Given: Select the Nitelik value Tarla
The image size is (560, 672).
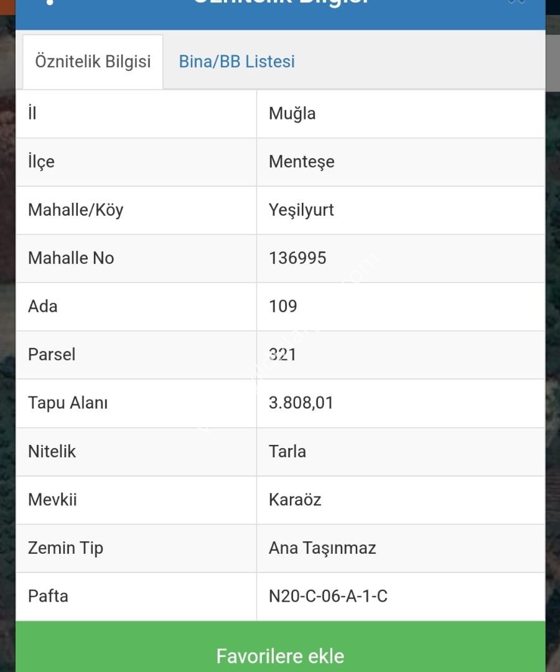Looking at the screenshot, I should pyautogui.click(x=287, y=452).
